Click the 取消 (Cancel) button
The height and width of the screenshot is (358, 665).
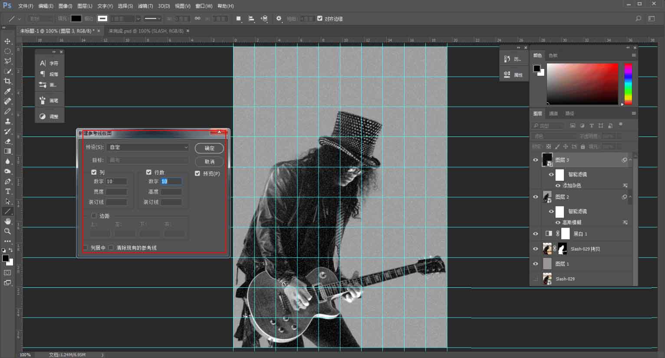pyautogui.click(x=209, y=162)
